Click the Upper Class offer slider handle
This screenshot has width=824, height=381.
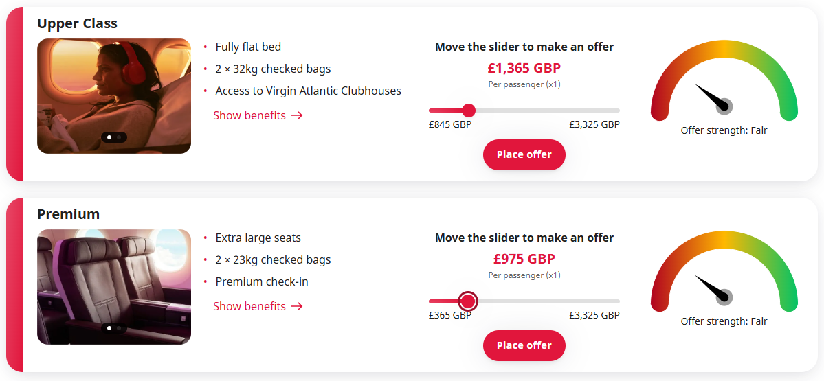tap(469, 111)
